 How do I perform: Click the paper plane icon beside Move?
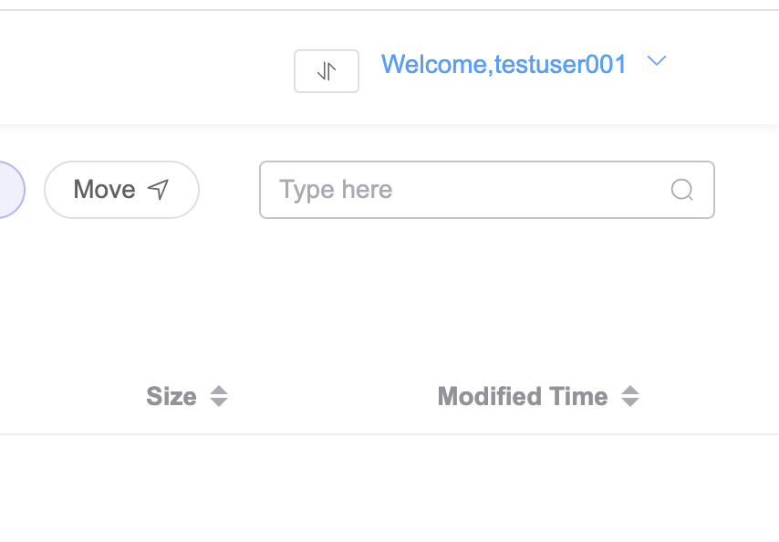[x=159, y=189]
